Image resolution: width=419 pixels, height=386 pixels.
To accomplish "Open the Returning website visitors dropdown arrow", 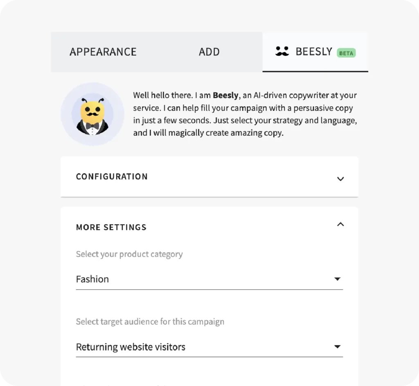I will 337,346.
